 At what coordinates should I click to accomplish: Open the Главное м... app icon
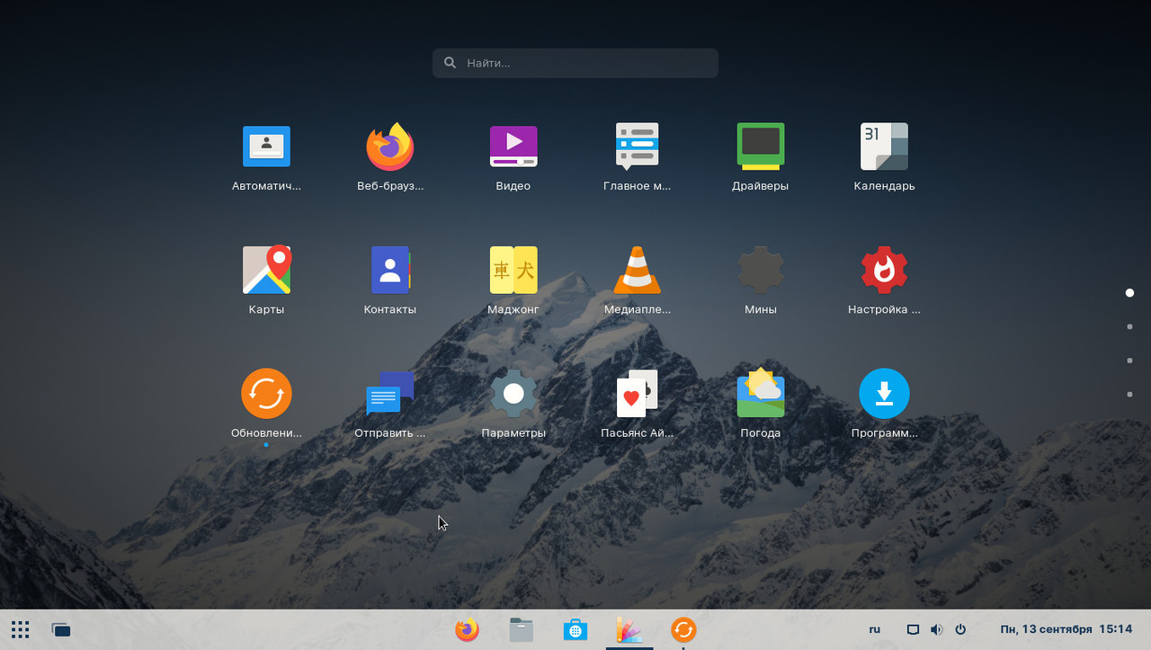[x=638, y=147]
